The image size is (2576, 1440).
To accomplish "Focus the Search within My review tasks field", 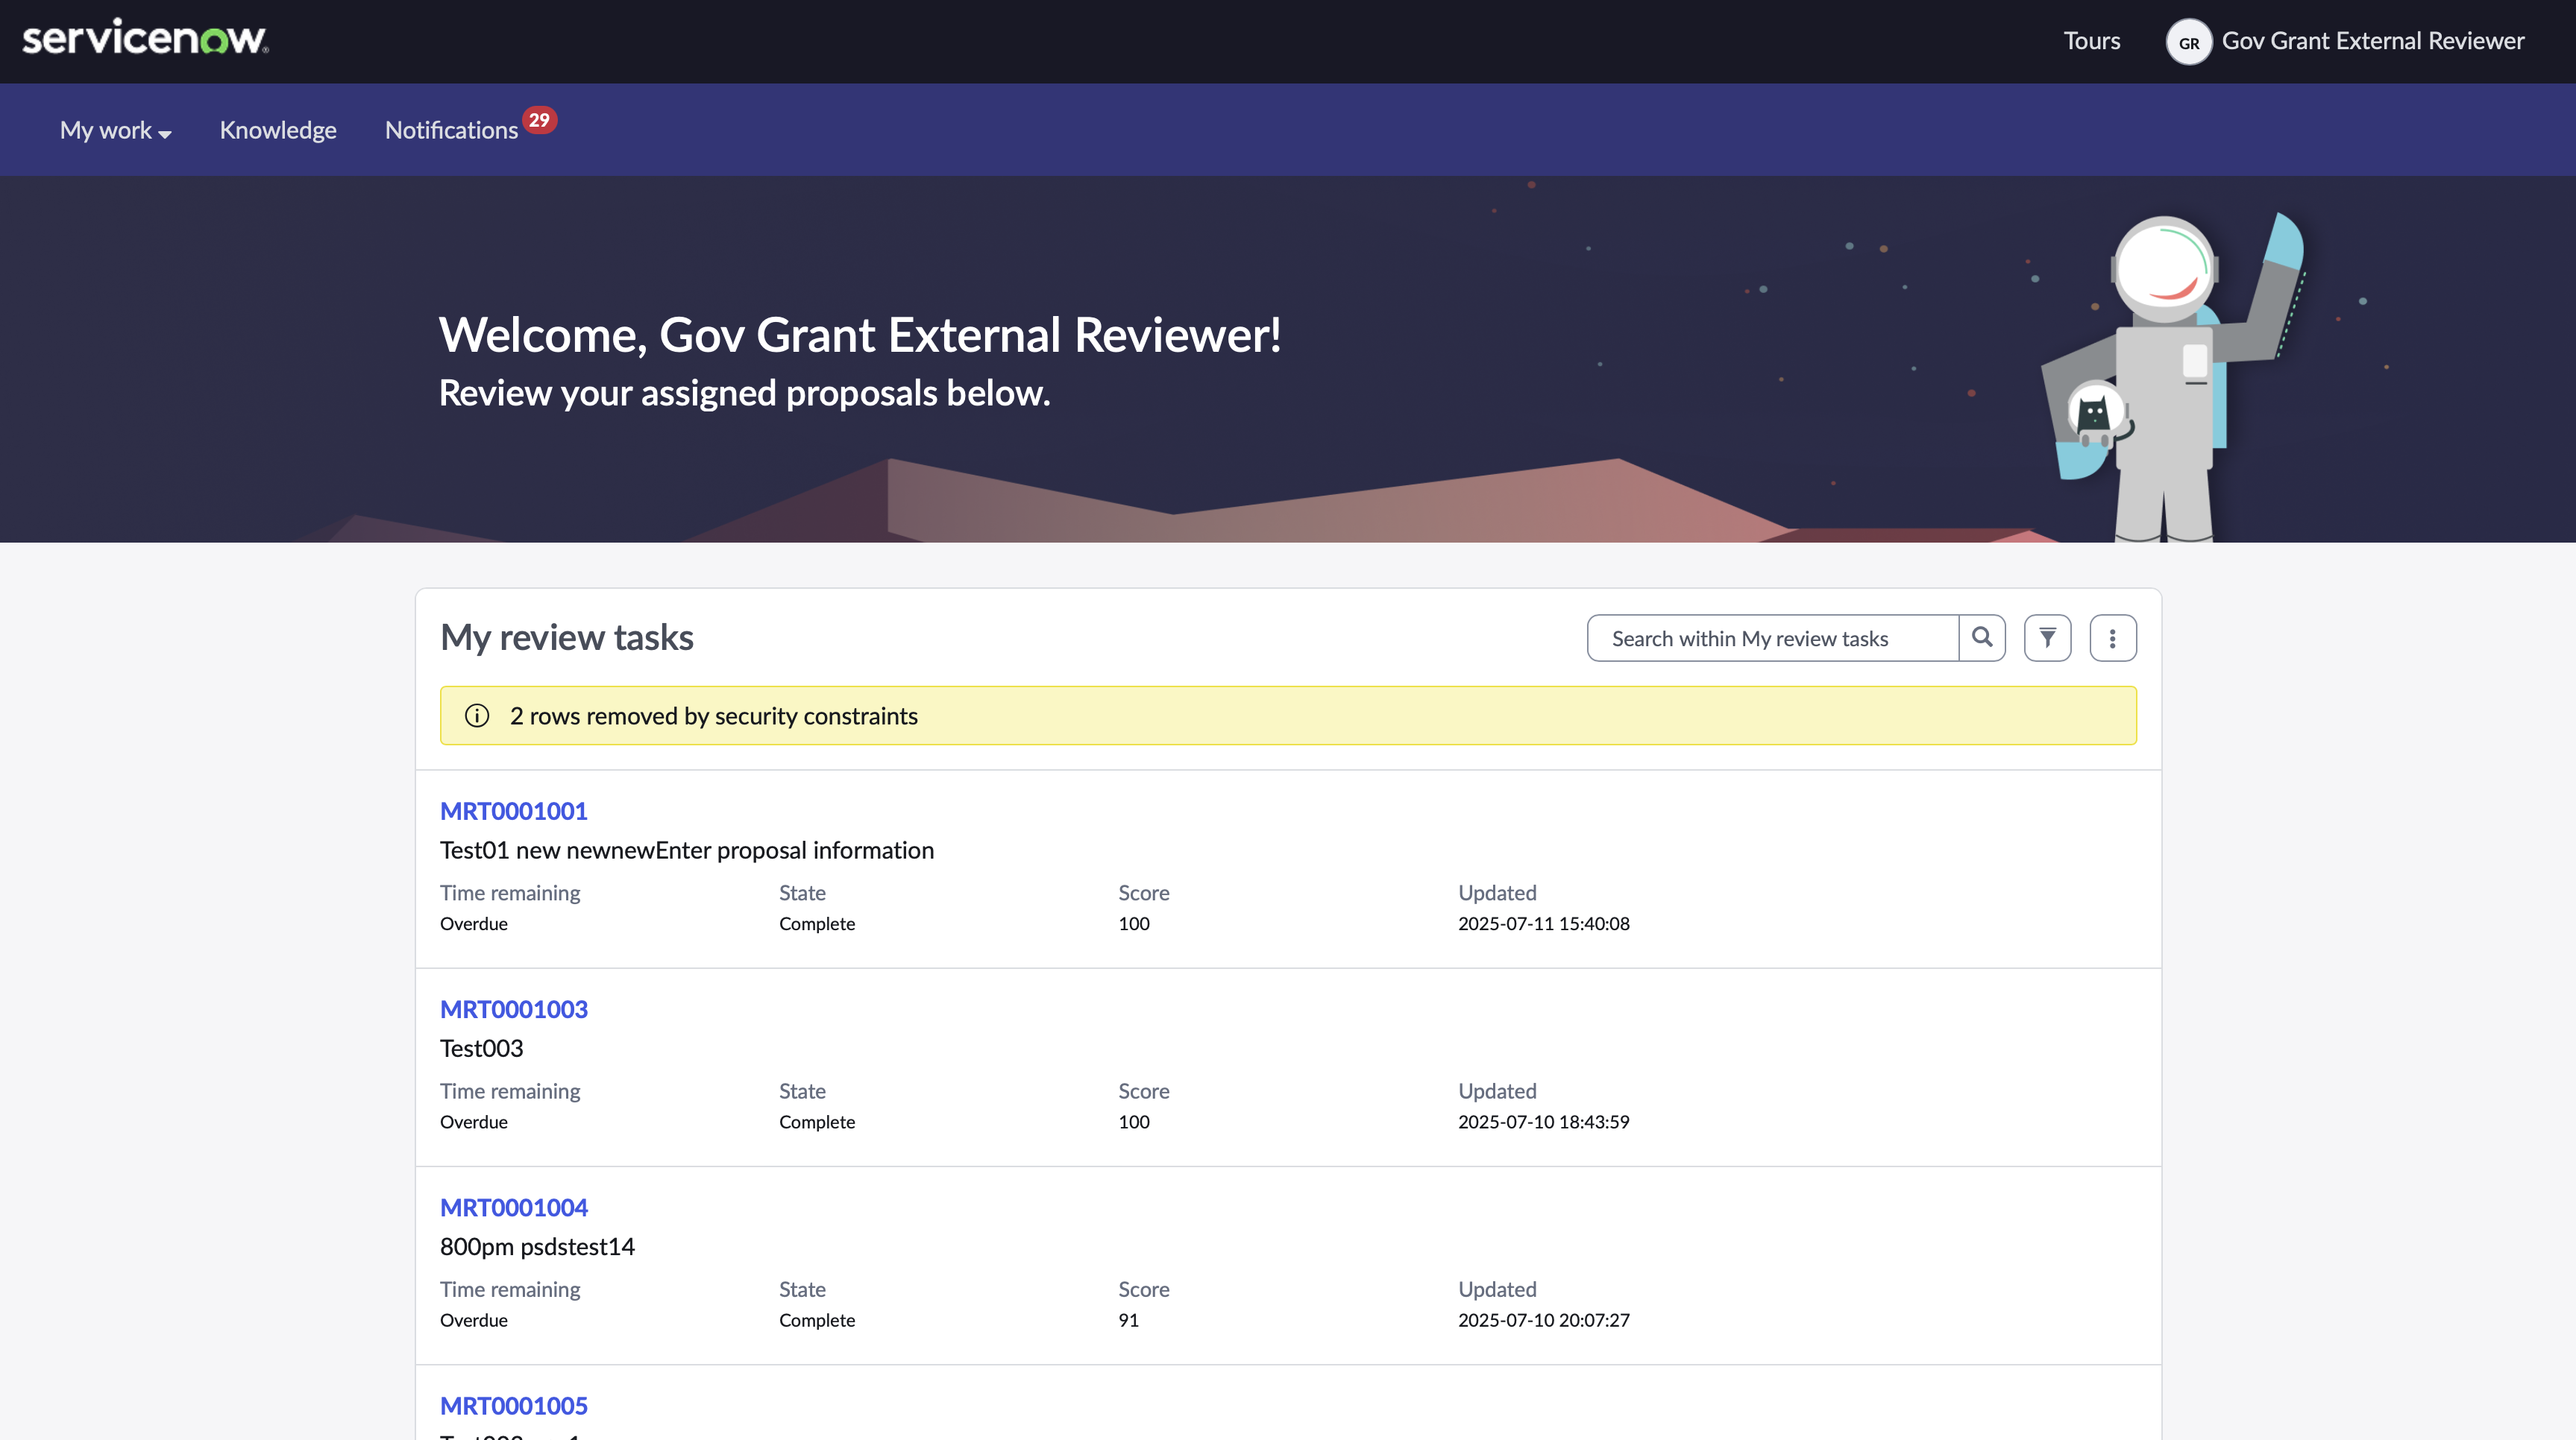I will [1772, 637].
